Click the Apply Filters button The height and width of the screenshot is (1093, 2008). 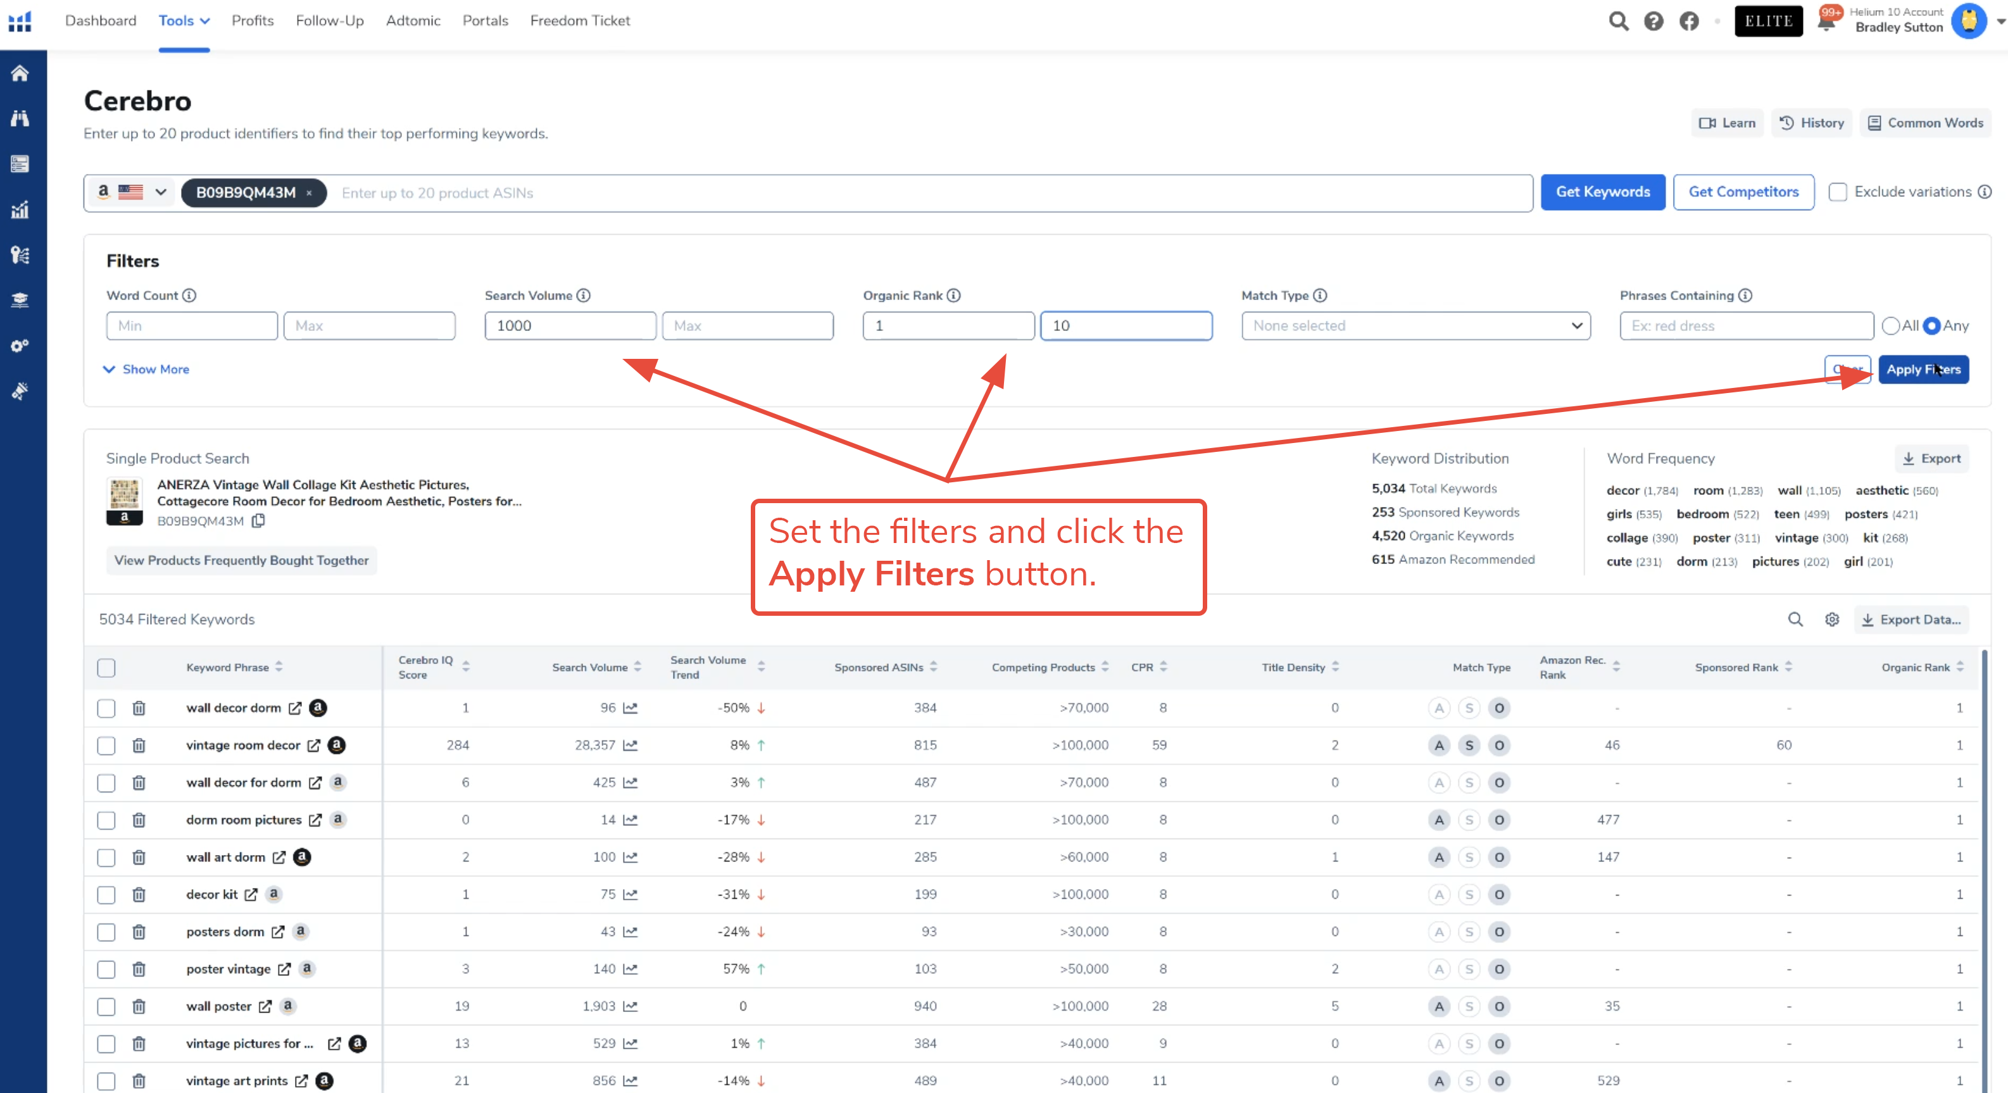point(1923,369)
